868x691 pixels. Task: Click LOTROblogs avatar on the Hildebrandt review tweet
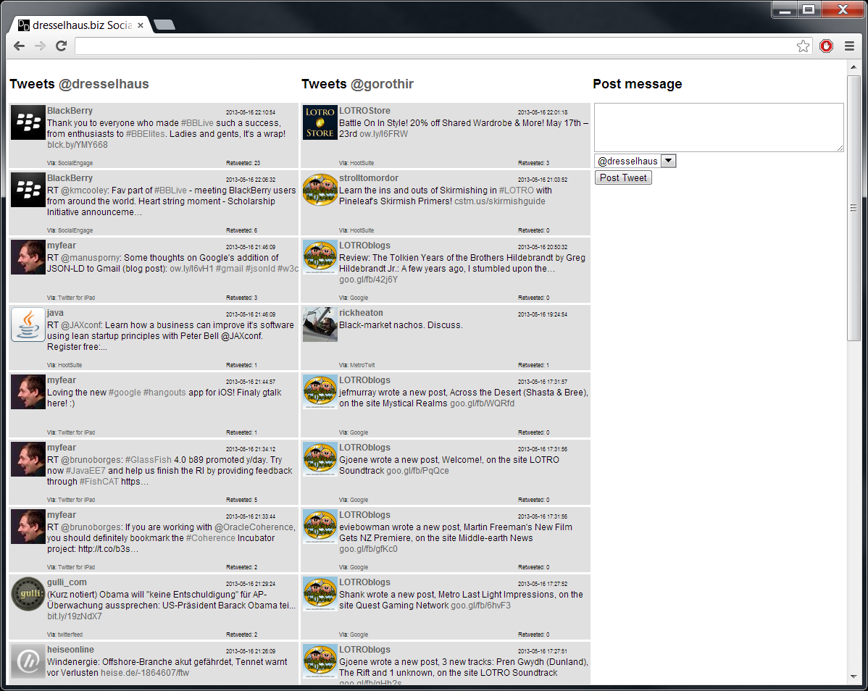click(320, 257)
